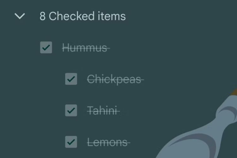Restore Chickpeas by clicking its checkmark icon
The image size is (237, 158).
tap(71, 79)
